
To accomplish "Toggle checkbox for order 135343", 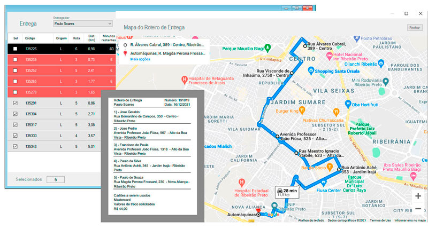I will (15, 146).
